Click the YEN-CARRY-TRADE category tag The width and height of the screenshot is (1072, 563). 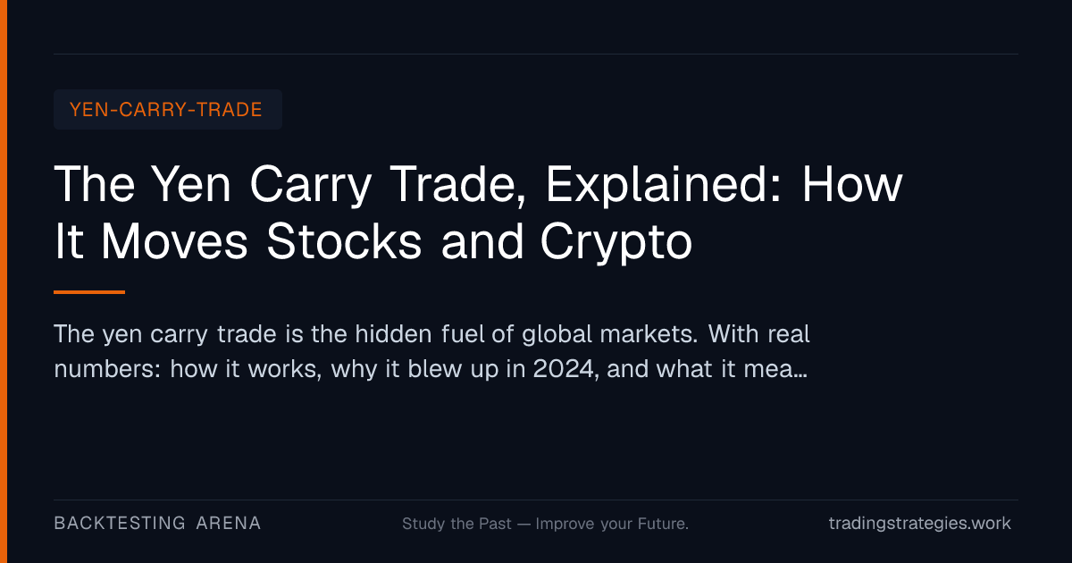coord(168,110)
